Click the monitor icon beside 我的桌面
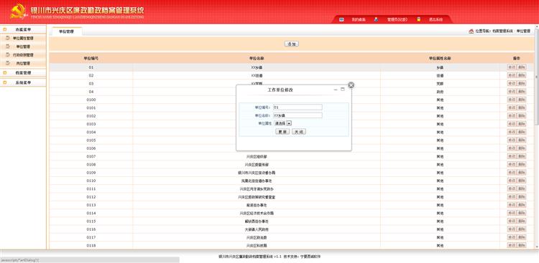Image resolution: width=539 pixels, height=263 pixels. (341, 19)
